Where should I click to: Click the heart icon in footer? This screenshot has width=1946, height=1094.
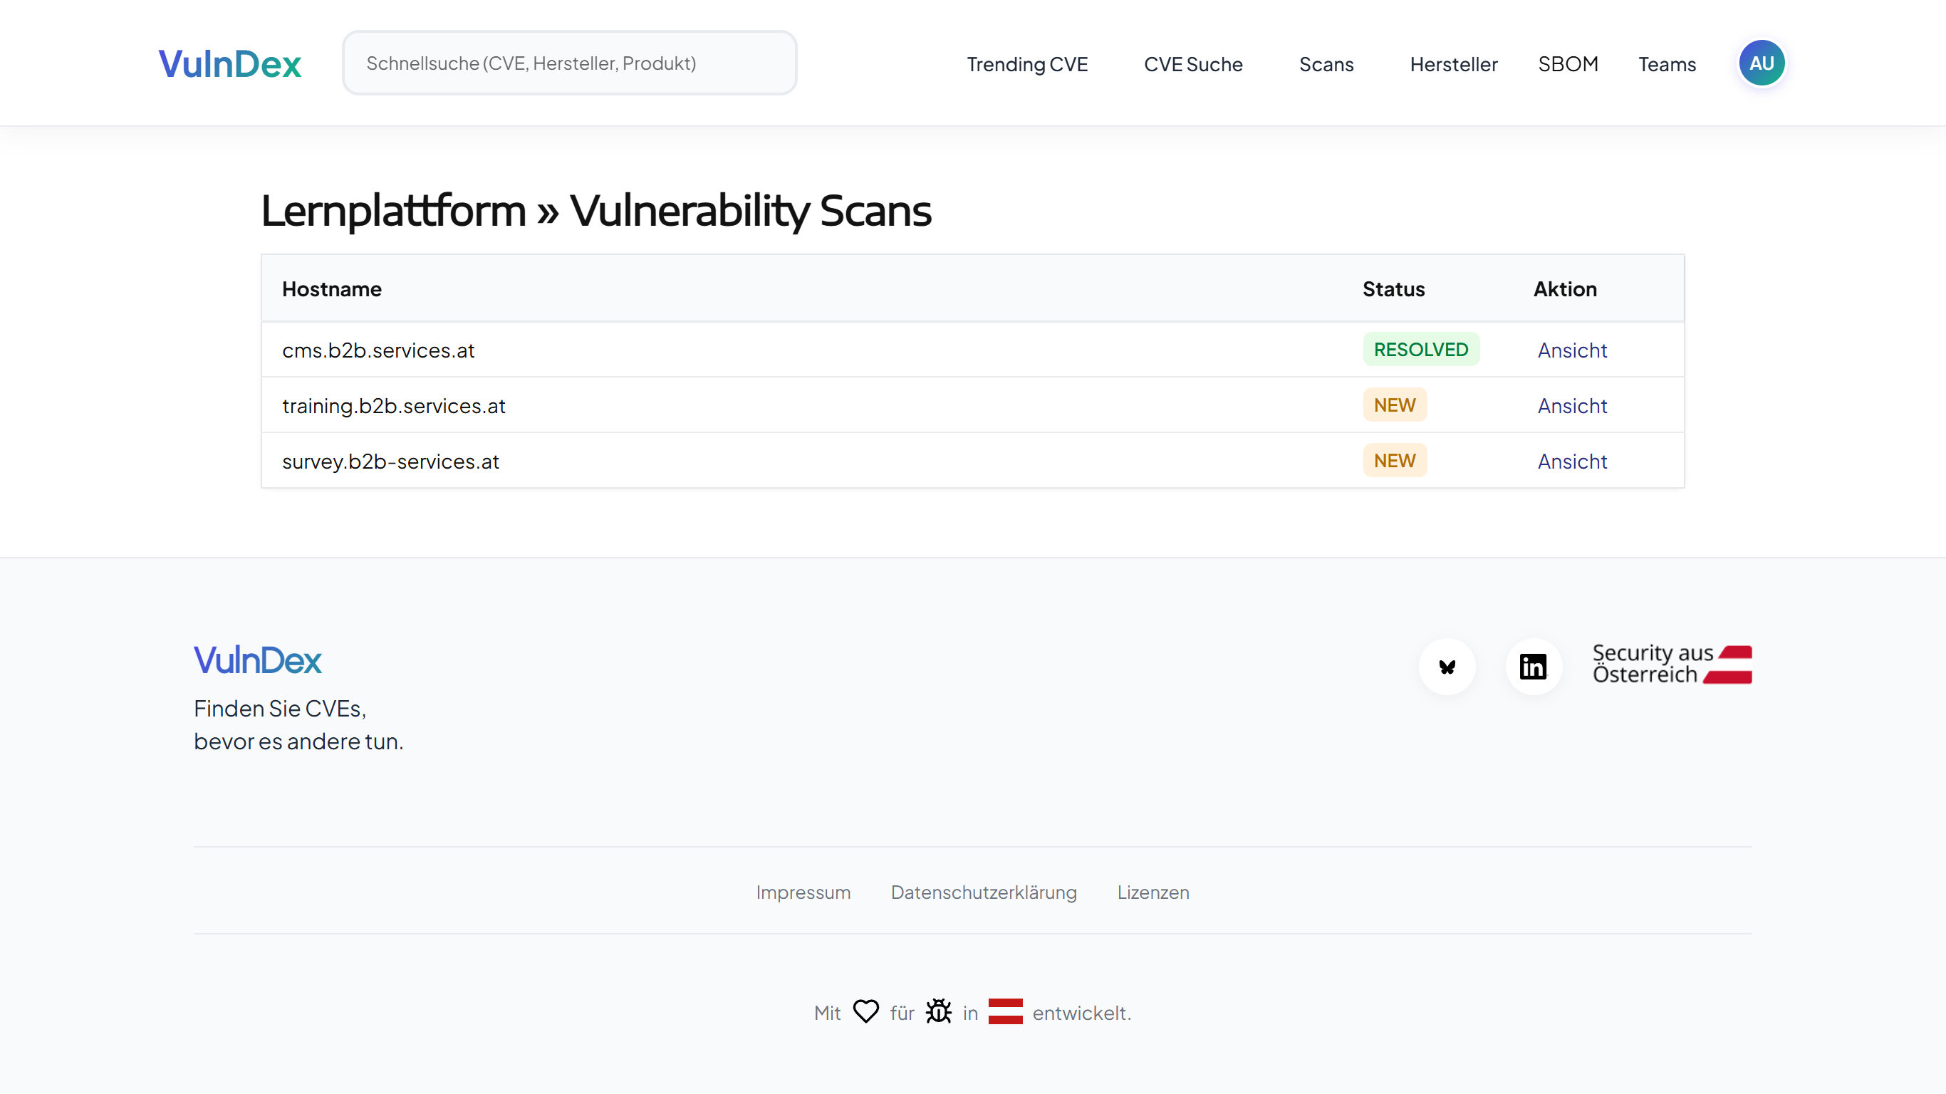point(865,1011)
